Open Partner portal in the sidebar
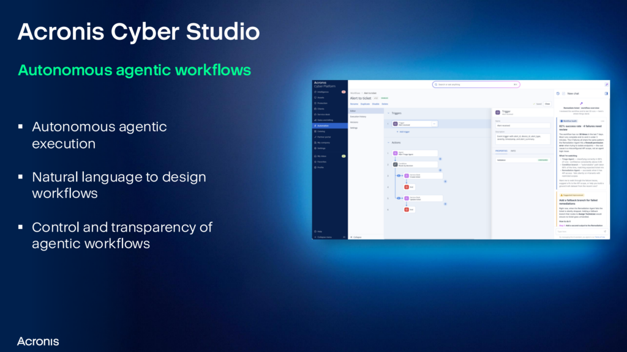This screenshot has width=627, height=352. coord(329,137)
